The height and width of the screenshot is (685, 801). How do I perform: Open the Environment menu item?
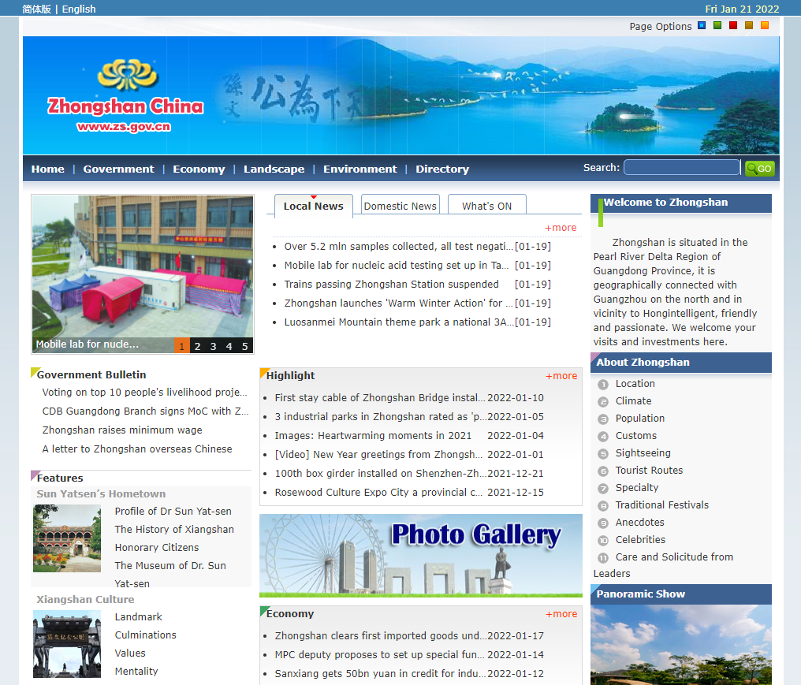click(x=360, y=169)
